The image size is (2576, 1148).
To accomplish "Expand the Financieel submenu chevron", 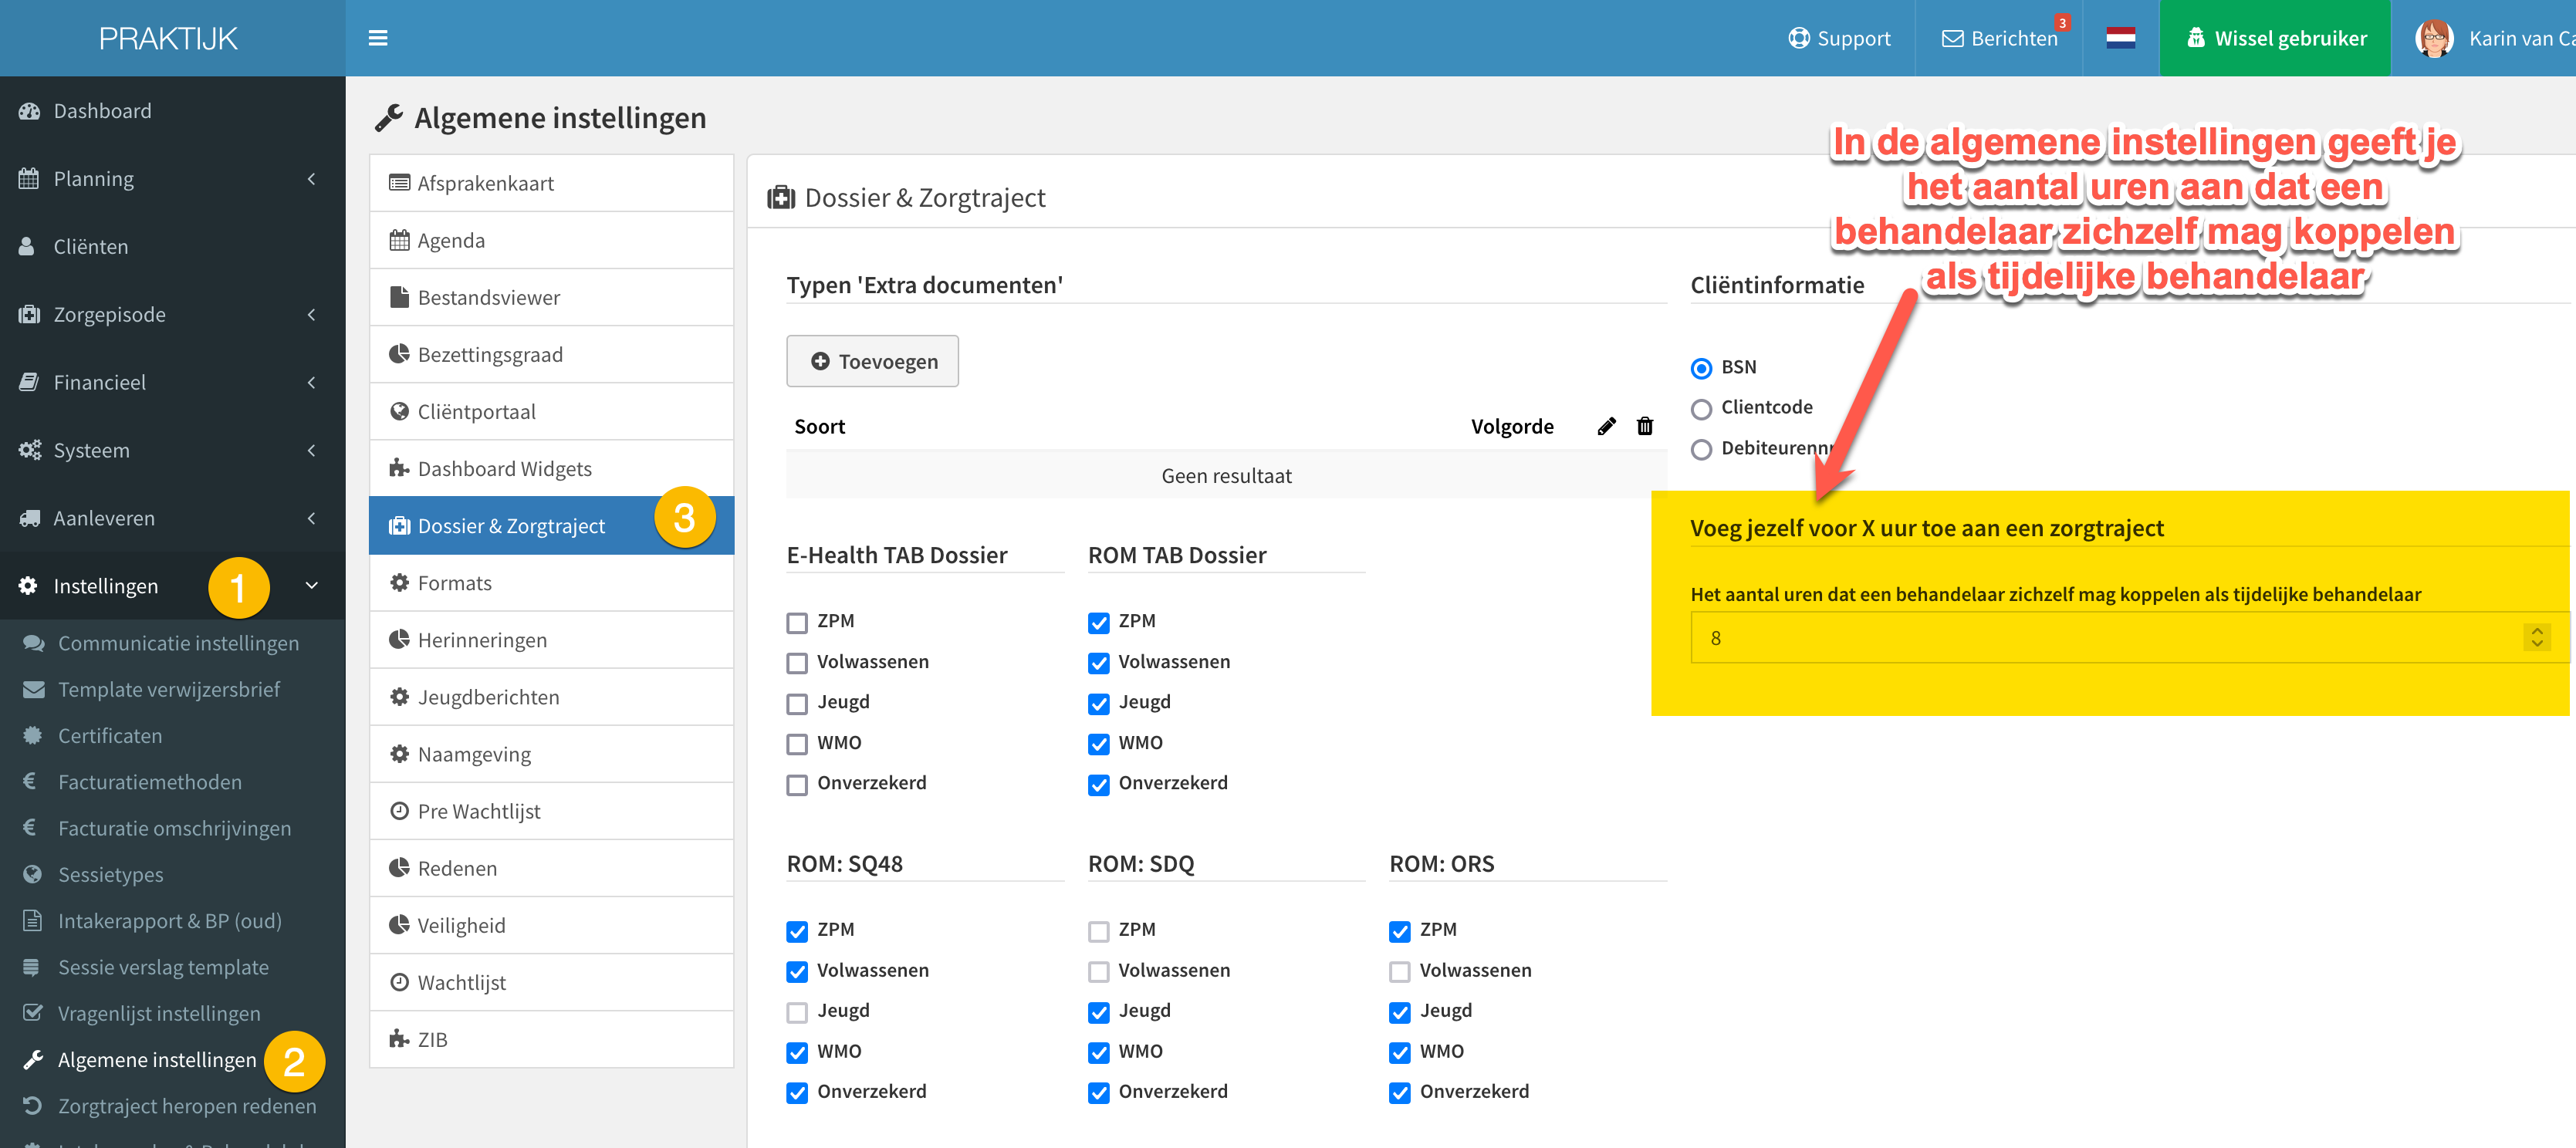I will tap(311, 383).
